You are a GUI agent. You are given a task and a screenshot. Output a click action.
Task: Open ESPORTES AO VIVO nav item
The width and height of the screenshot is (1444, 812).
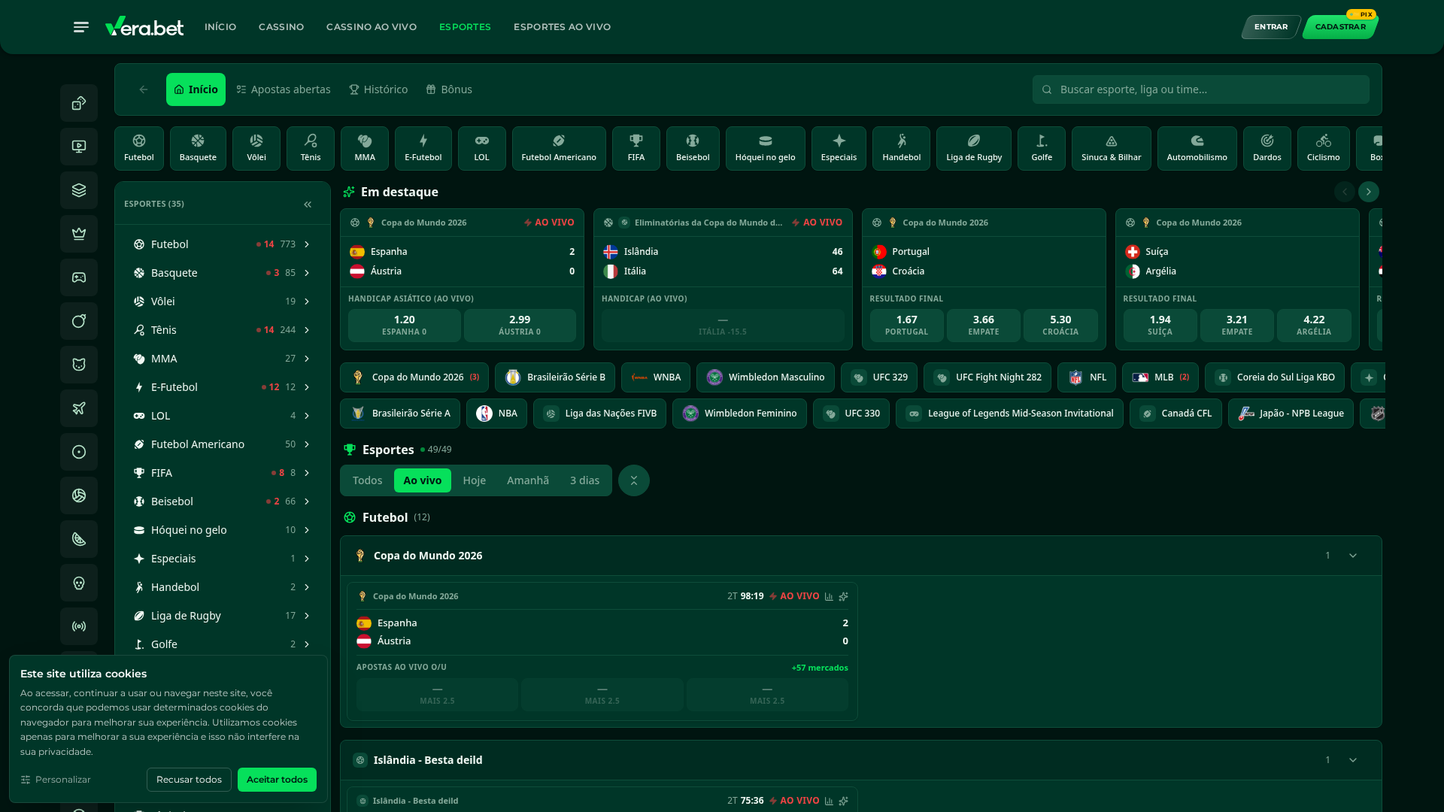pos(563,27)
